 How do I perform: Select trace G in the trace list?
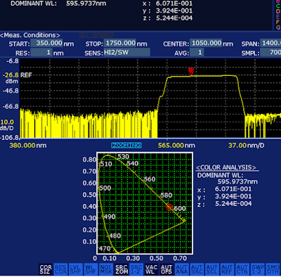click(278, 27)
